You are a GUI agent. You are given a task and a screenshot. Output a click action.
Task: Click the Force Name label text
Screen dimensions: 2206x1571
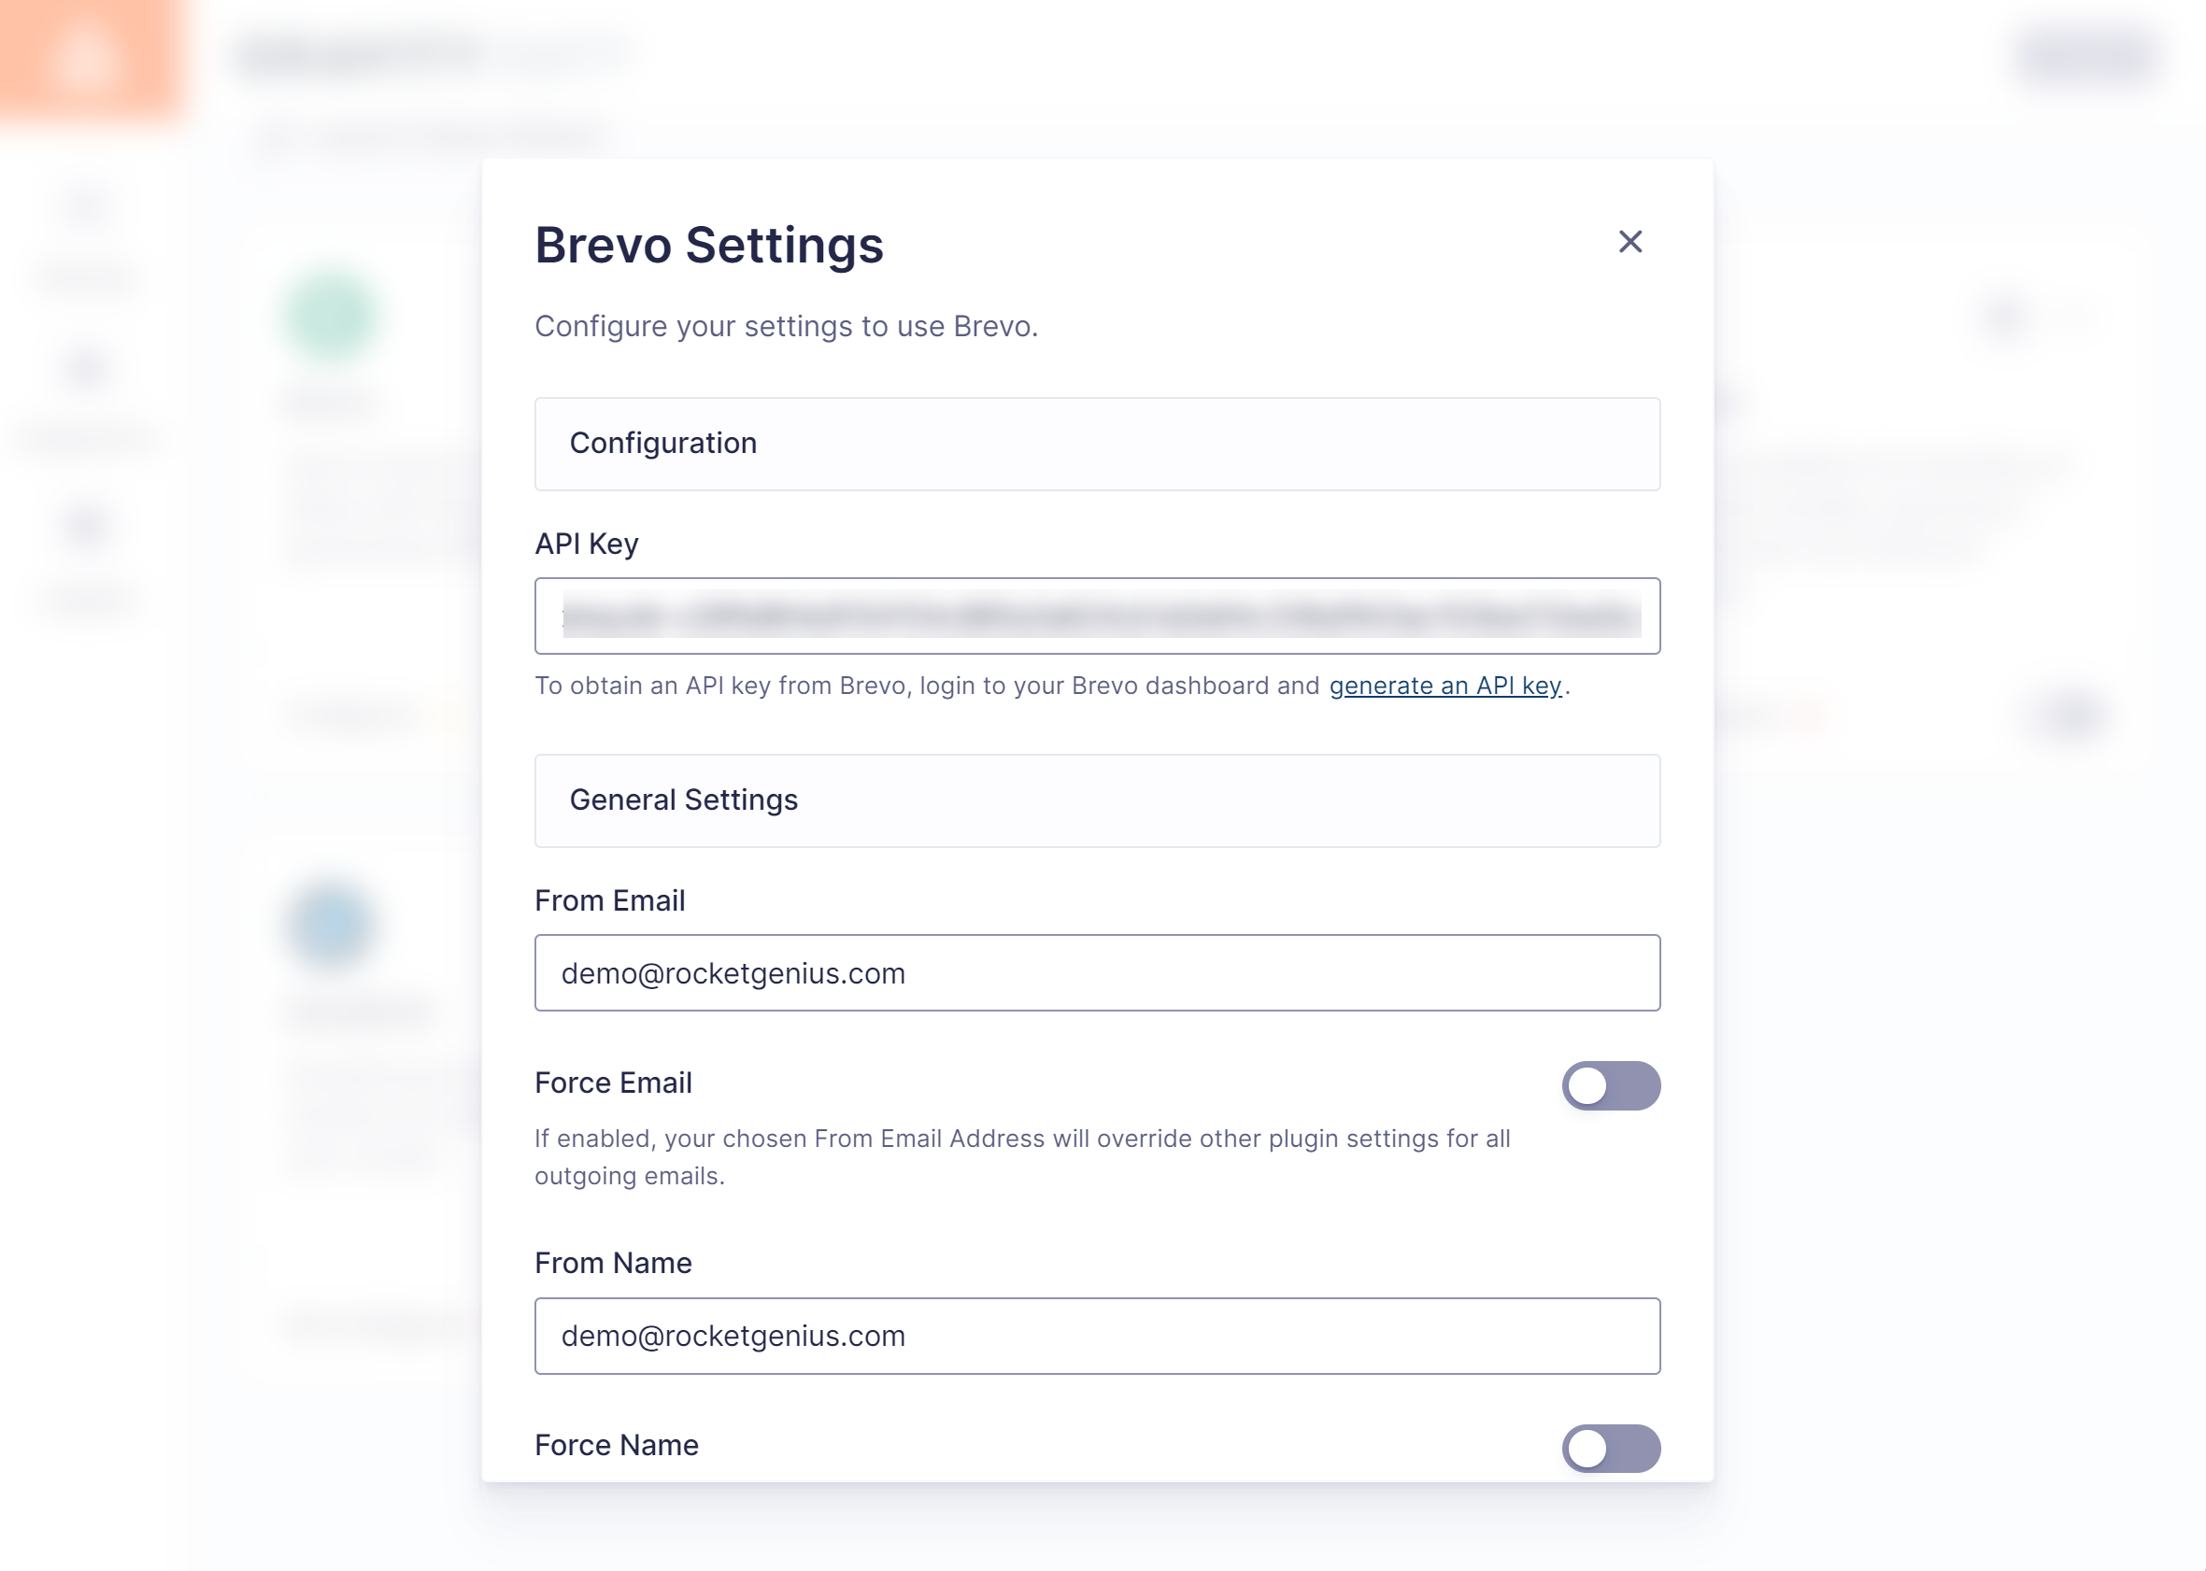click(617, 1445)
